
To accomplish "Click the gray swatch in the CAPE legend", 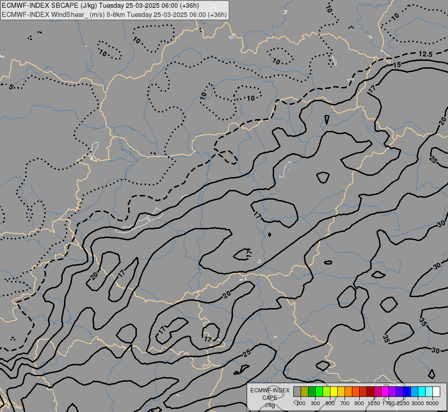I will point(297,392).
